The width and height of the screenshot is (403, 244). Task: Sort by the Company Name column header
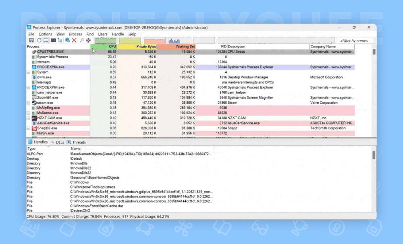tap(332, 47)
